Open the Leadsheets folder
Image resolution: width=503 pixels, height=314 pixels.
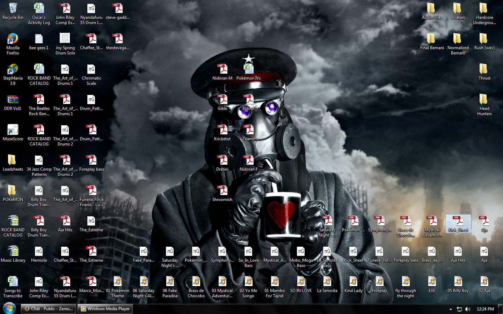[x=13, y=163]
